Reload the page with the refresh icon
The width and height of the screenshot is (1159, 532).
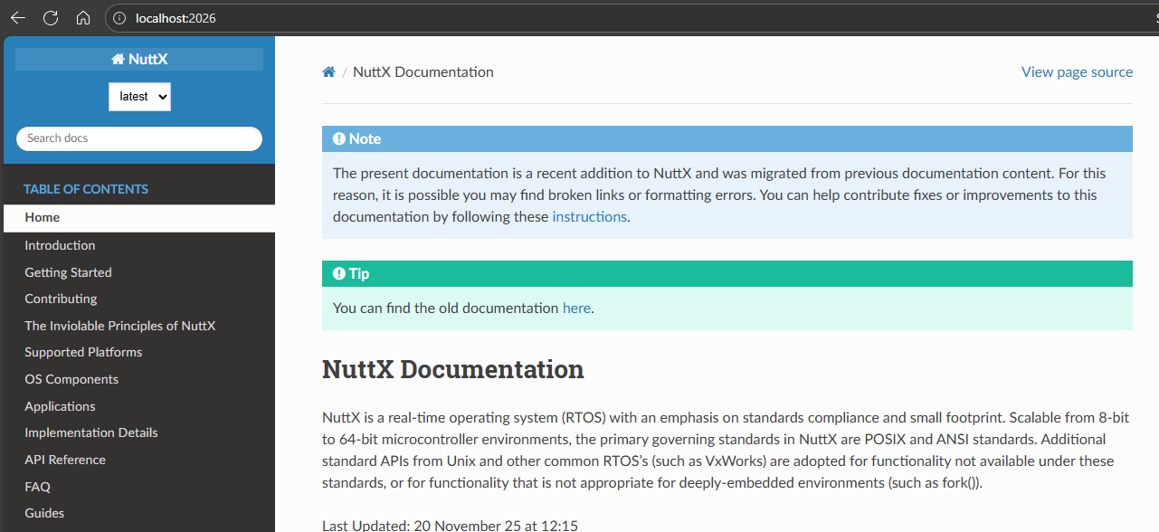tap(51, 18)
